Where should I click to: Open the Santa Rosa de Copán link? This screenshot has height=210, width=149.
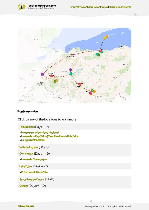(x=32, y=179)
